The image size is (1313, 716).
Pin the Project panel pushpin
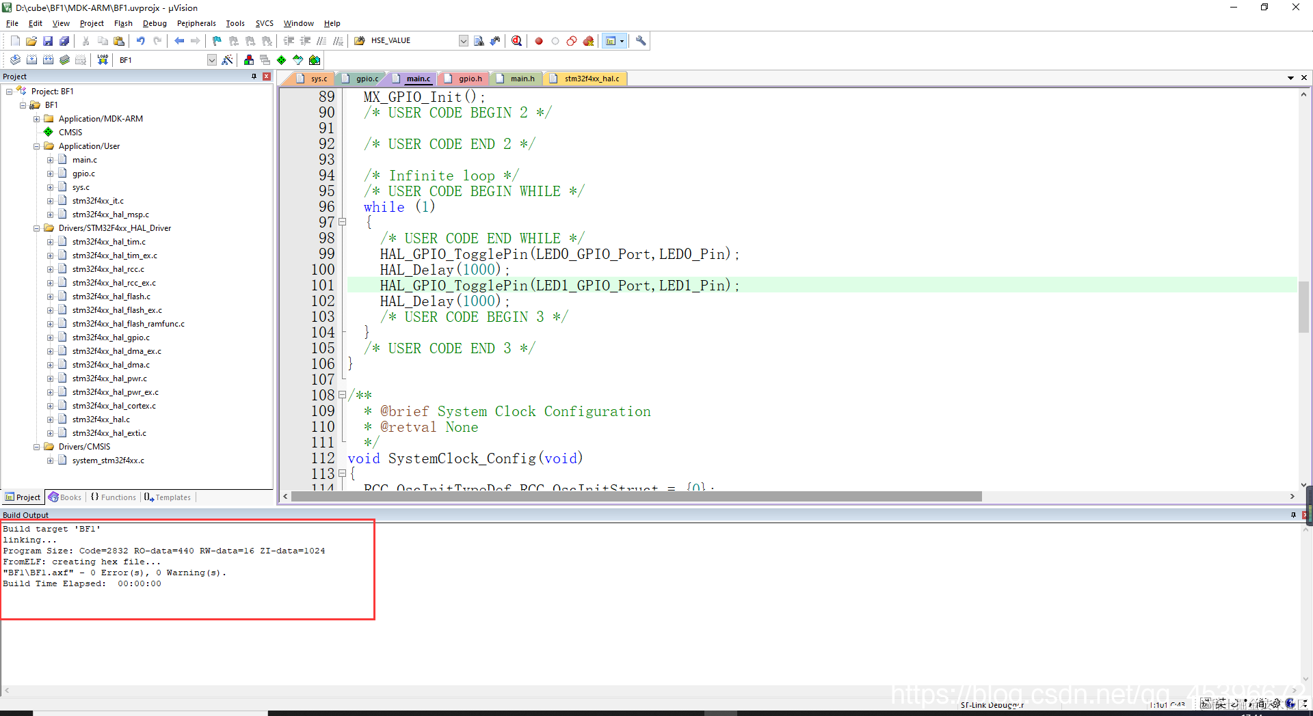click(x=254, y=77)
